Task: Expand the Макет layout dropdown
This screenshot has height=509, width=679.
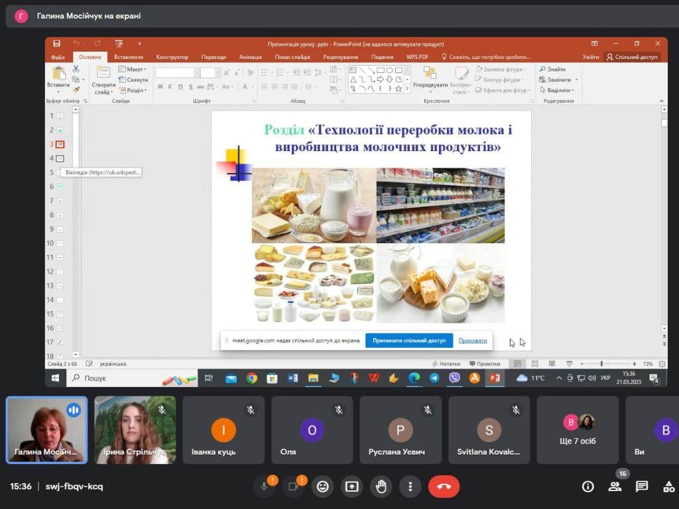Action: 135,70
